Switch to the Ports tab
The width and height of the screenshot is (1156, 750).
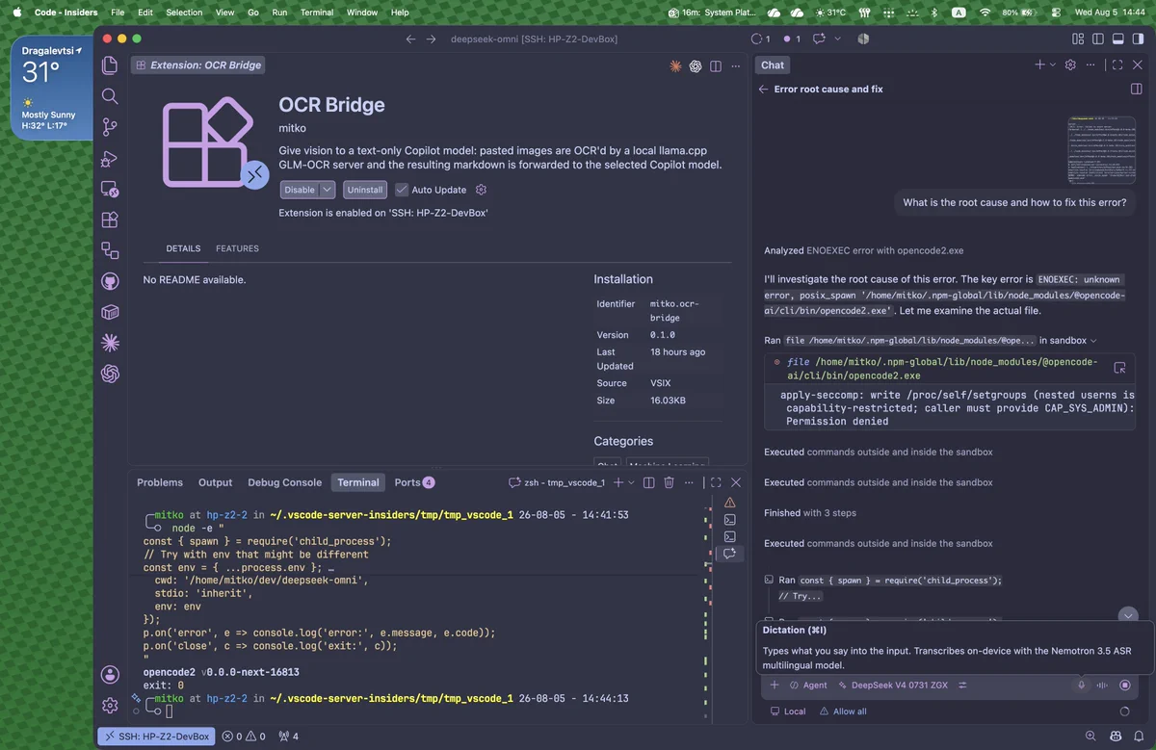point(414,482)
